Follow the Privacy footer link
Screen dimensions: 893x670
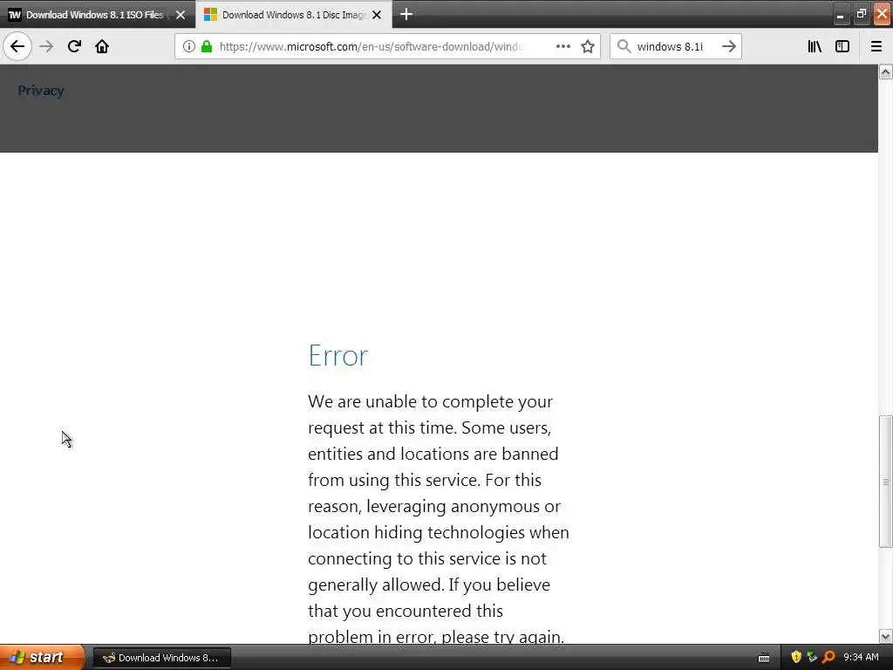pos(41,91)
